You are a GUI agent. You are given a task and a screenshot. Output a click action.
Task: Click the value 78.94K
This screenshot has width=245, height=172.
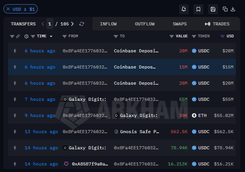click(x=179, y=148)
